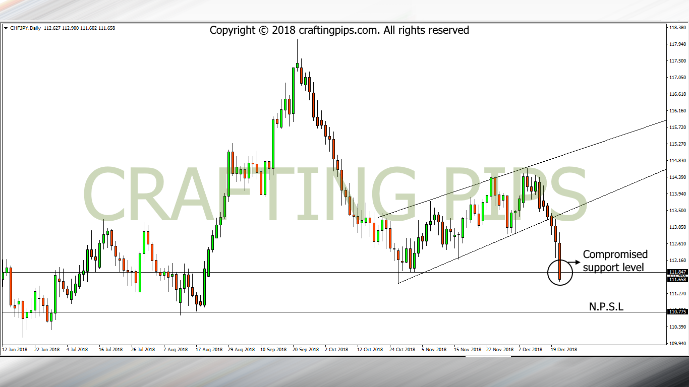The width and height of the screenshot is (689, 387).
Task: Click the 110.775 horizontal line price tag
Action: point(677,312)
